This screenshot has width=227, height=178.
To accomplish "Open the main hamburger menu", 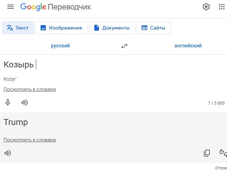I will pyautogui.click(x=11, y=7).
